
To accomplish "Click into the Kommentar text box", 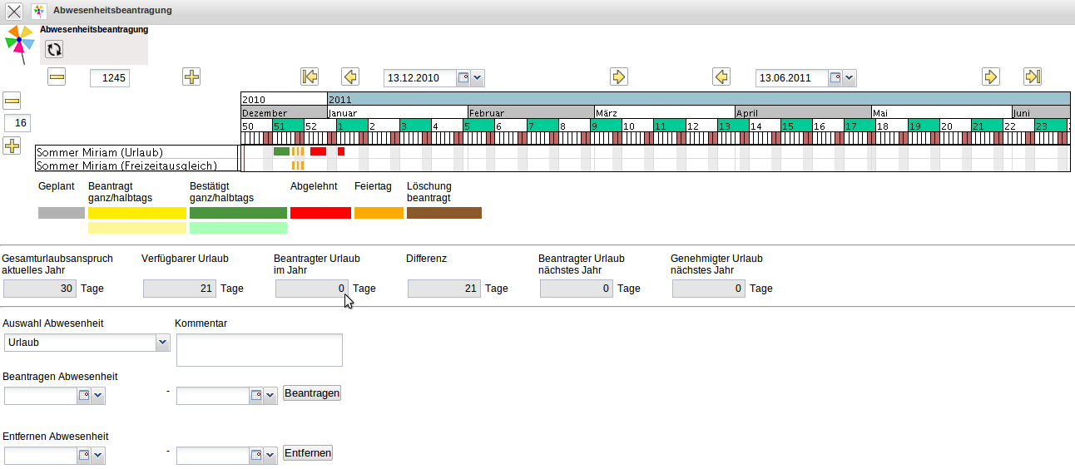I will 259,350.
